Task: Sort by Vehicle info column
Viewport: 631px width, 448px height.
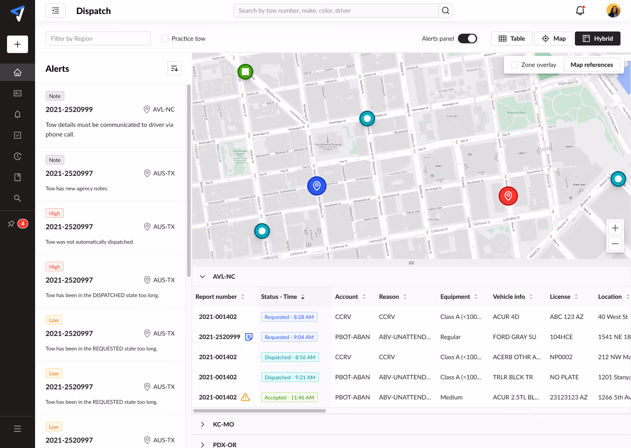Action: [x=531, y=297]
